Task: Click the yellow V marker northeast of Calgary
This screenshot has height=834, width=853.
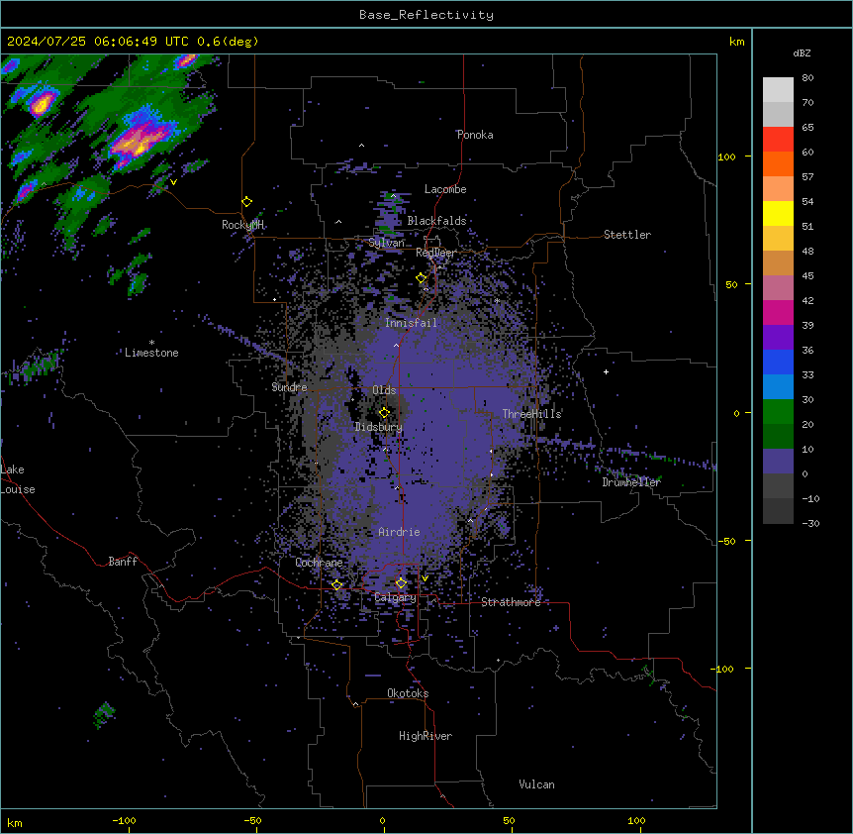Action: click(x=425, y=578)
